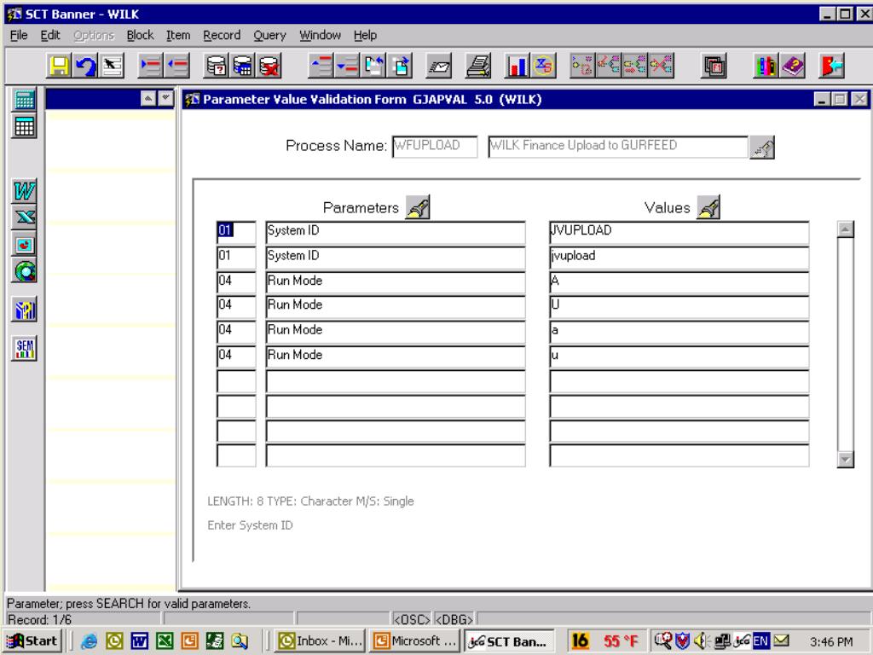Launch Word from the W sidebar icon
This screenshot has height=655, width=873.
click(25, 192)
